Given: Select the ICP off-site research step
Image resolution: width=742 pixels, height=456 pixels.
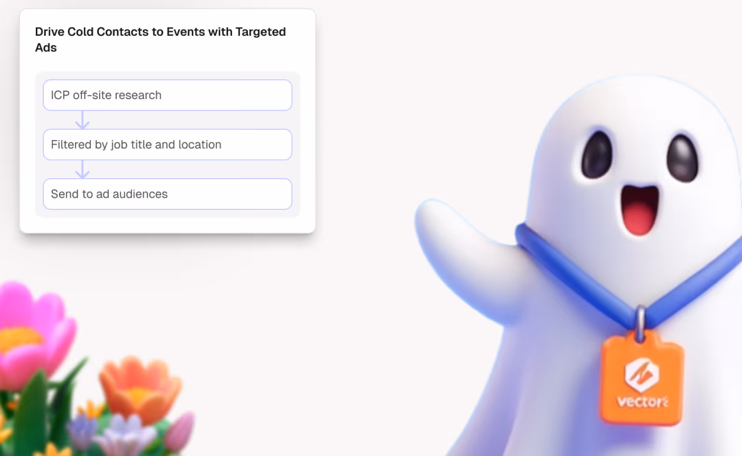Looking at the screenshot, I should (168, 95).
